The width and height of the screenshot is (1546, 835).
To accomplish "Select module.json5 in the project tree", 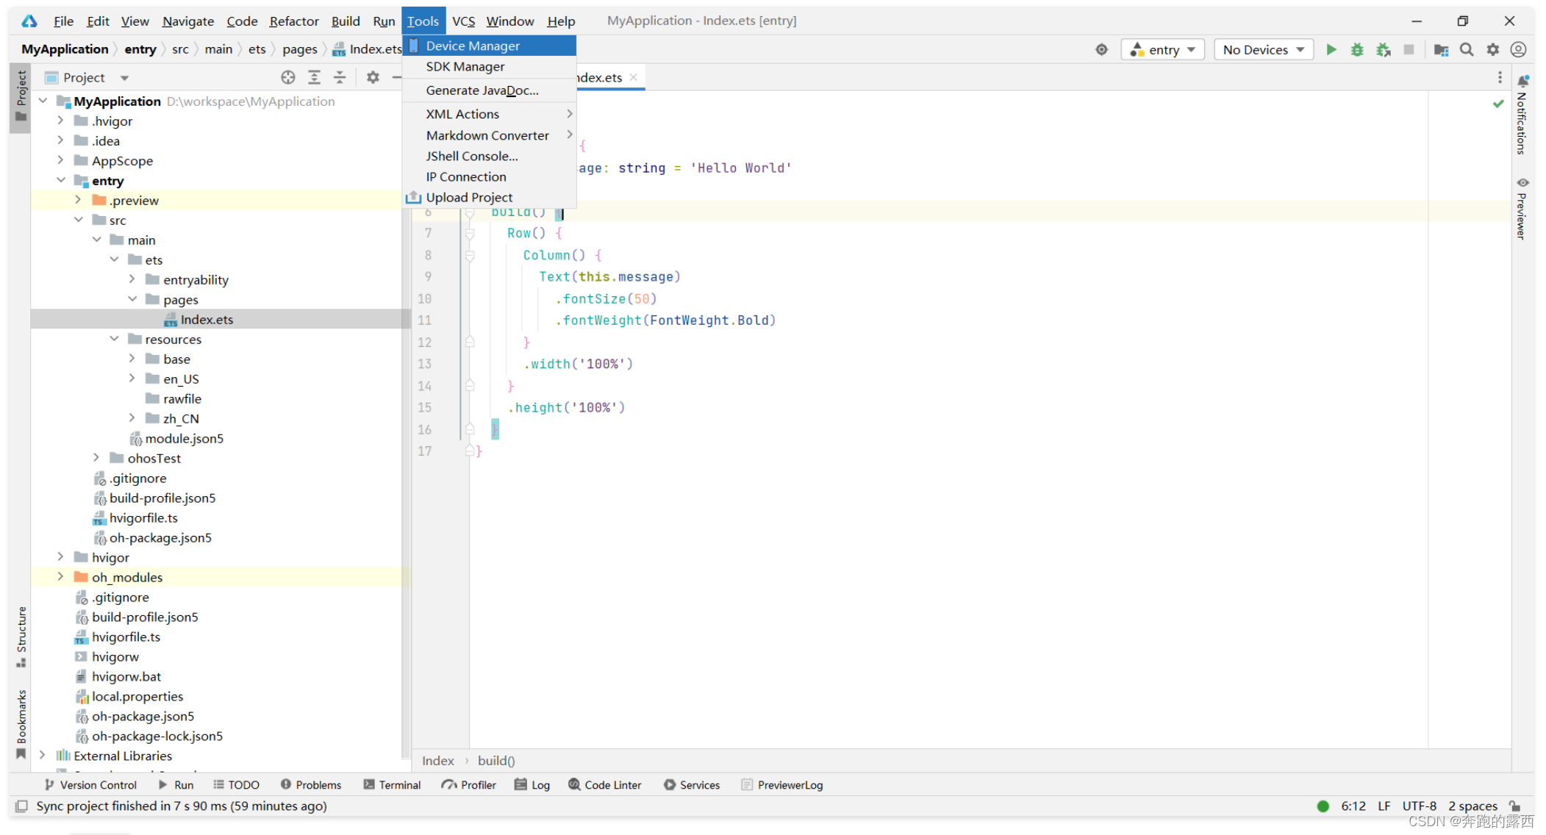I will [x=184, y=439].
